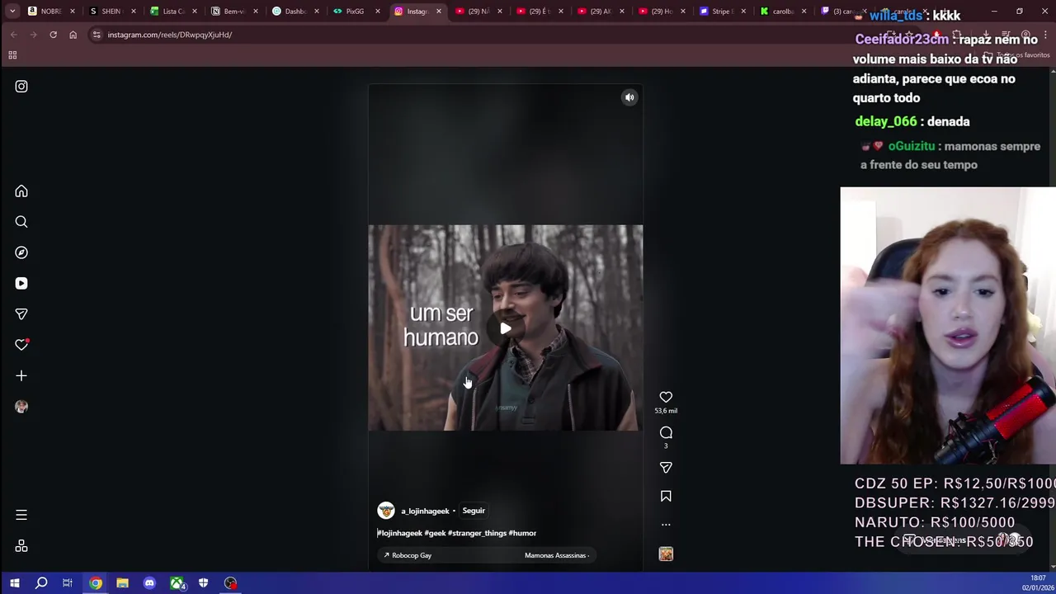Open the tab search dropdown arrow
The width and height of the screenshot is (1056, 594).
(x=13, y=12)
